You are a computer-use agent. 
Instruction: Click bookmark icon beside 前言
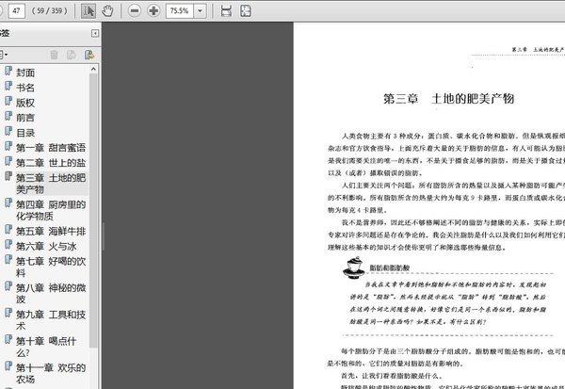coord(8,116)
